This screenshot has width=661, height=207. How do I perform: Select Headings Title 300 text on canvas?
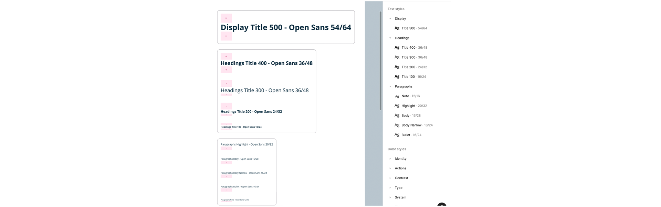[x=264, y=90]
